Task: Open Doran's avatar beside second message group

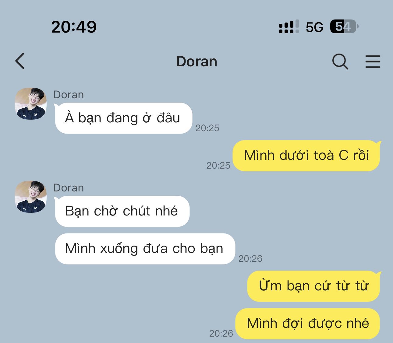Action: 30,197
